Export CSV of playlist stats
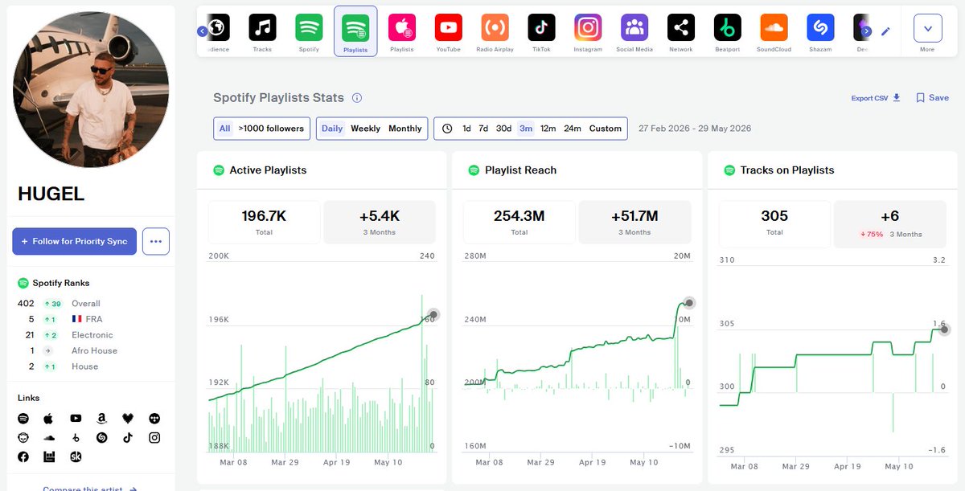The image size is (965, 491). [876, 98]
